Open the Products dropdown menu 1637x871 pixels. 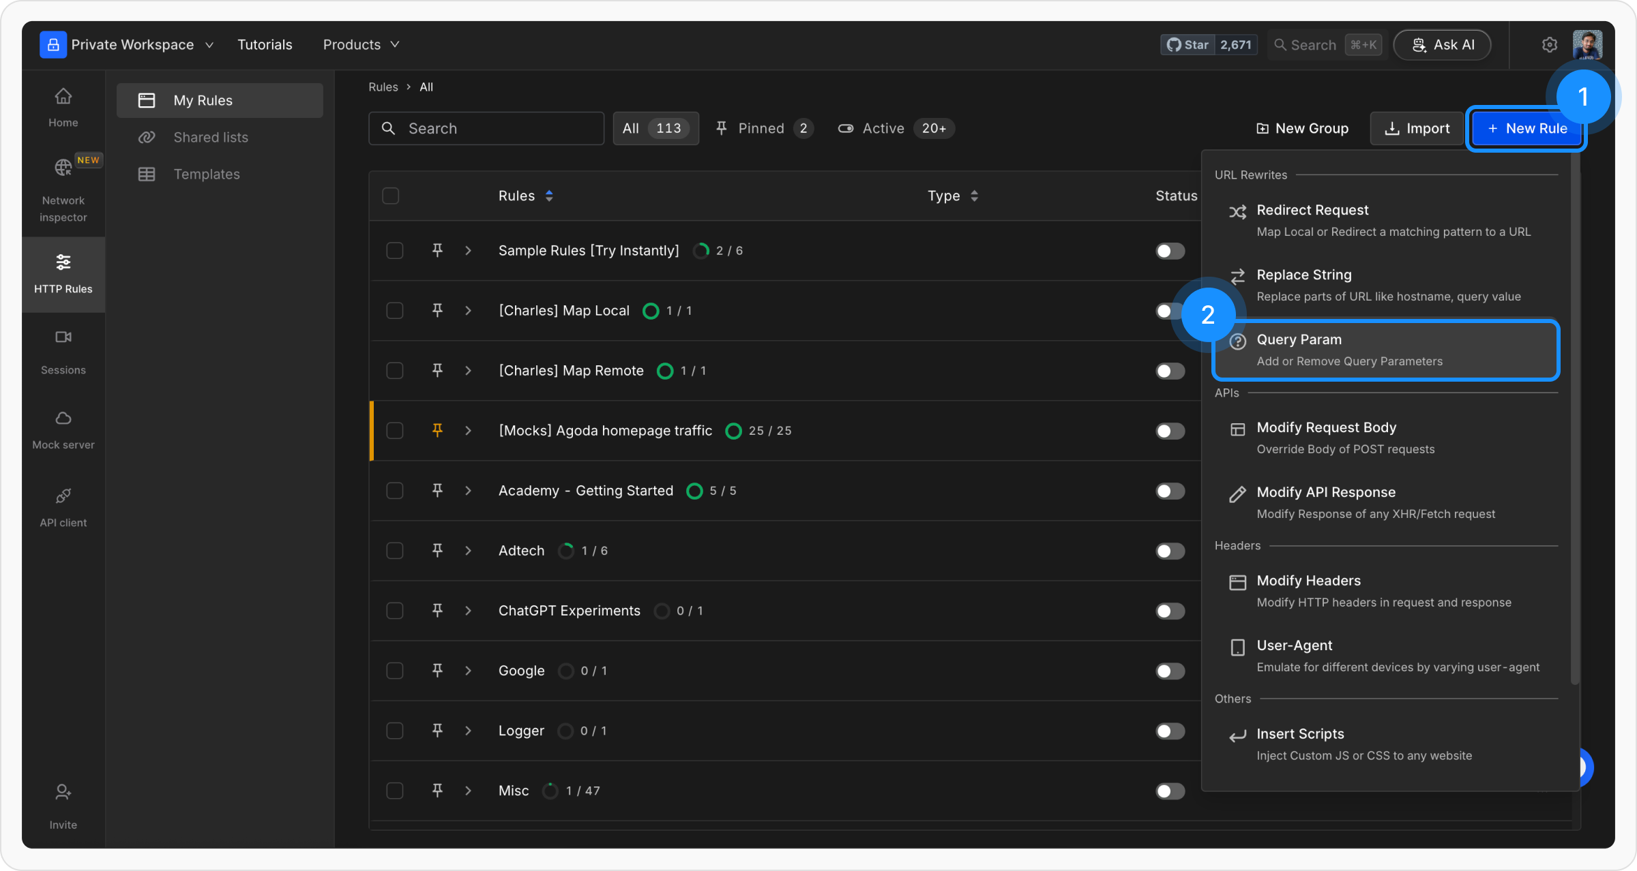(361, 45)
